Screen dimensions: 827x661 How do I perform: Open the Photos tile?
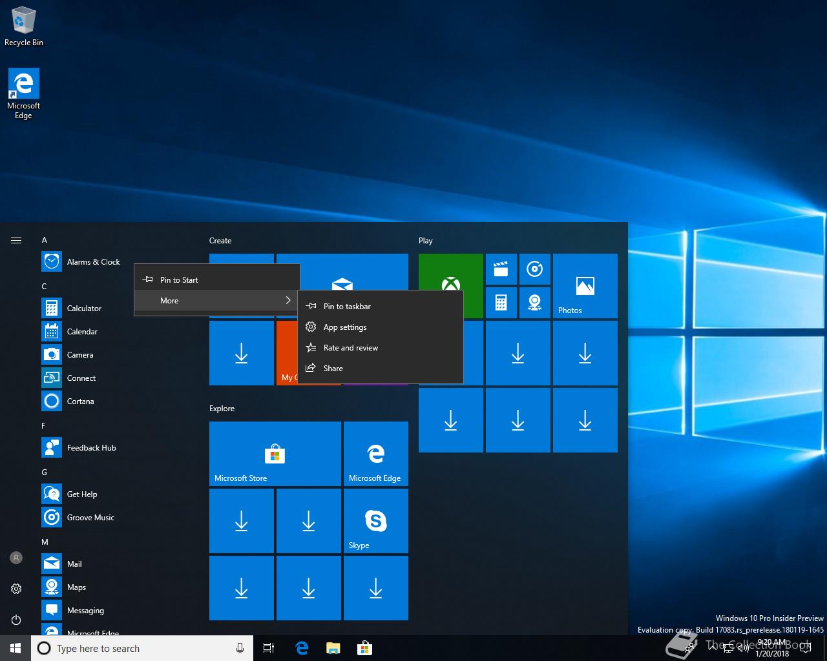(x=585, y=286)
